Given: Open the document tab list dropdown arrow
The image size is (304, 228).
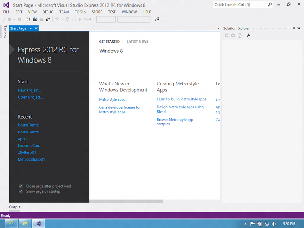Looking at the screenshot, I should (x=218, y=28).
